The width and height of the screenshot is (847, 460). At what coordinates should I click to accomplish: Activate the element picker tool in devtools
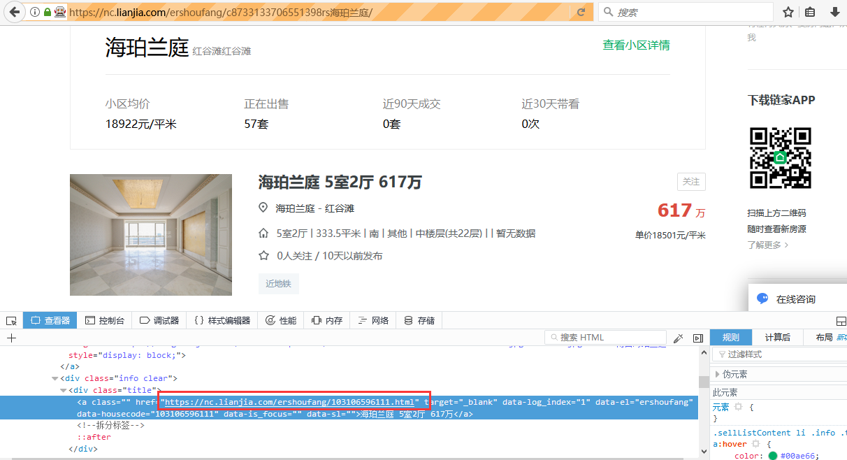click(x=11, y=320)
